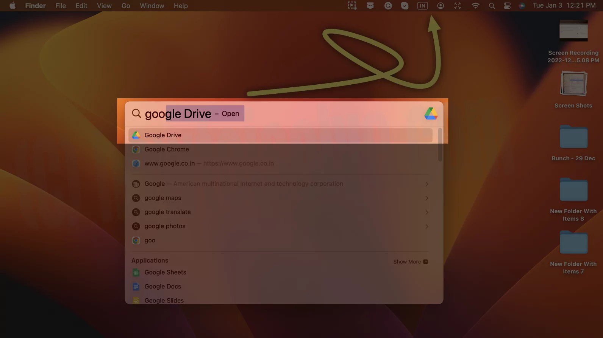Open the Help menu
Screen dimensions: 603x338
point(181,6)
